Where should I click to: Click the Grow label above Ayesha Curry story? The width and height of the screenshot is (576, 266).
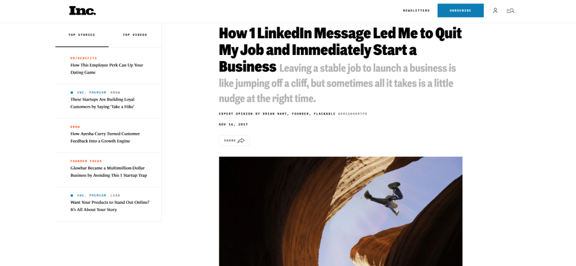pos(75,127)
